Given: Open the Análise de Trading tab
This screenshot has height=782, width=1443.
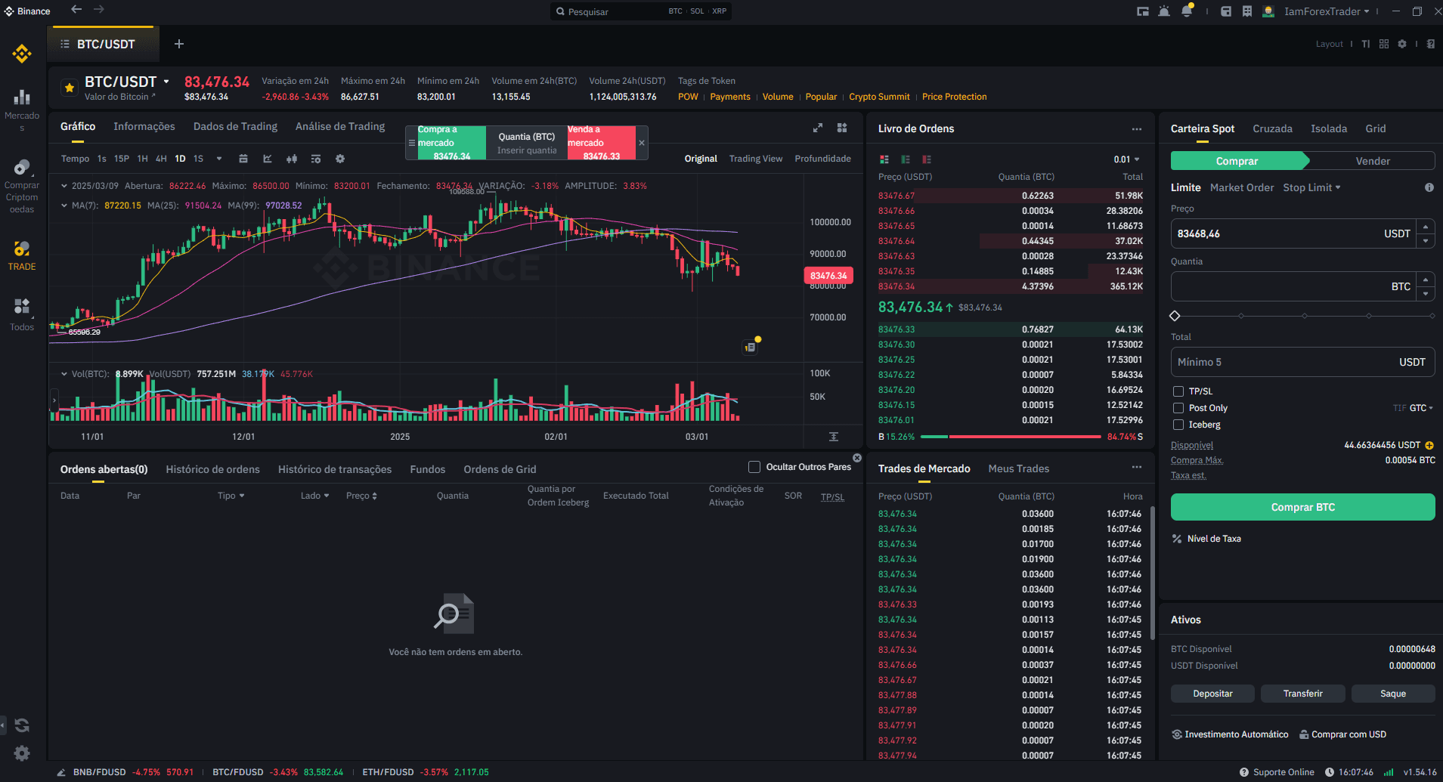Looking at the screenshot, I should point(340,126).
